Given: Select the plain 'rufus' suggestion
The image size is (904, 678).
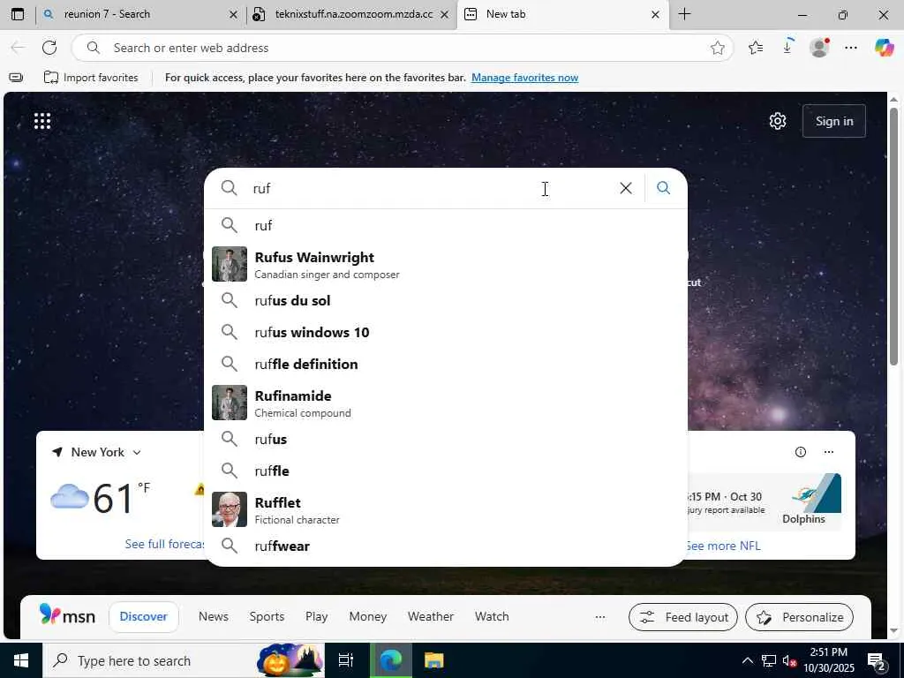Looking at the screenshot, I should click(446, 440).
